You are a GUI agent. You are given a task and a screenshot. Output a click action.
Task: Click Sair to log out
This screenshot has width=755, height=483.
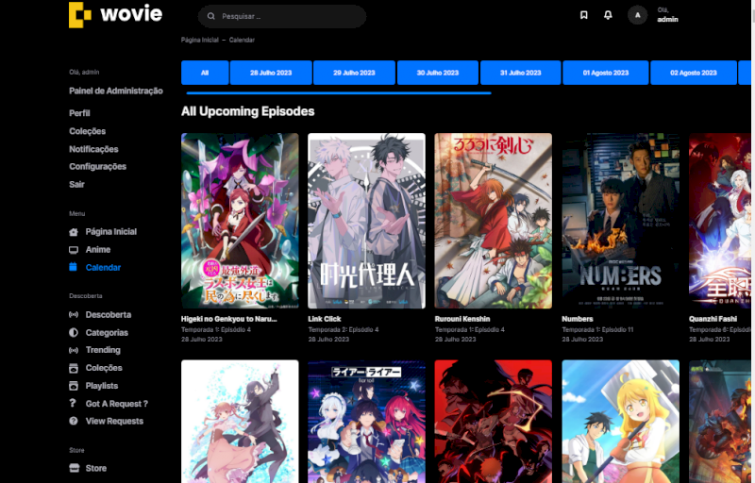click(76, 184)
